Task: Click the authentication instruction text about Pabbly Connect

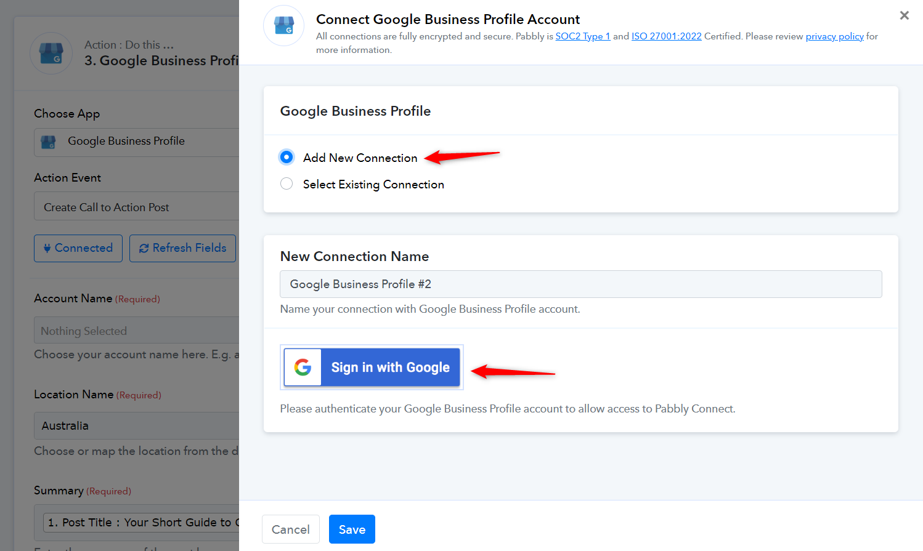Action: tap(508, 409)
